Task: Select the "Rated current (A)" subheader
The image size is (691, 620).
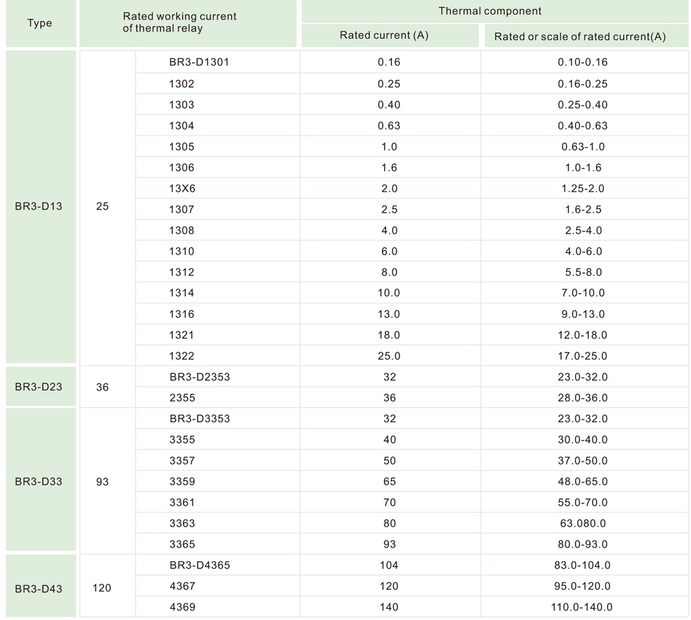Action: (x=390, y=35)
